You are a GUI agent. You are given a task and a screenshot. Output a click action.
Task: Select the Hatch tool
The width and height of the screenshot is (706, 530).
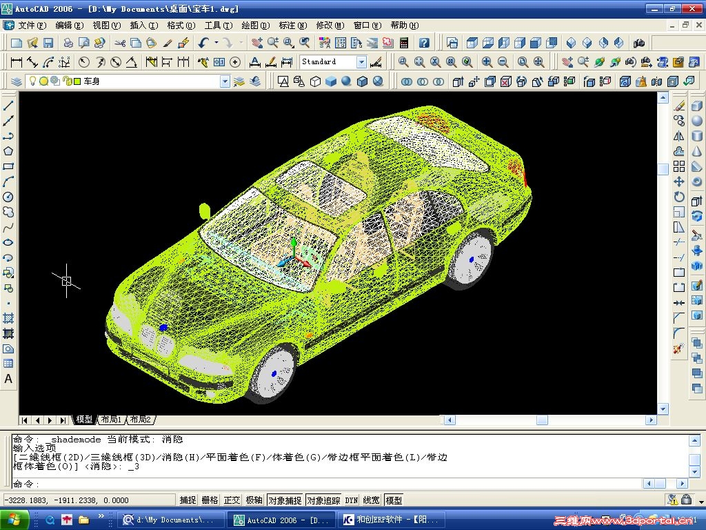pyautogui.click(x=8, y=318)
